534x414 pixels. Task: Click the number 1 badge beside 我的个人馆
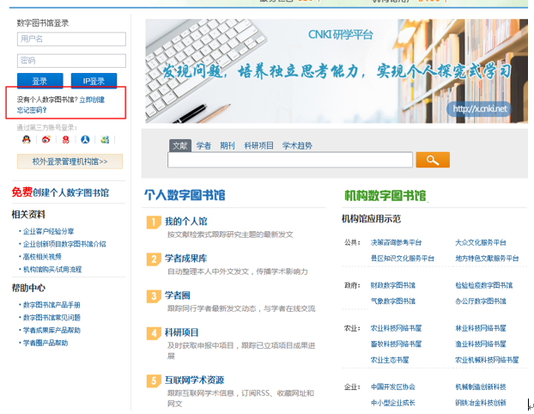coord(154,222)
